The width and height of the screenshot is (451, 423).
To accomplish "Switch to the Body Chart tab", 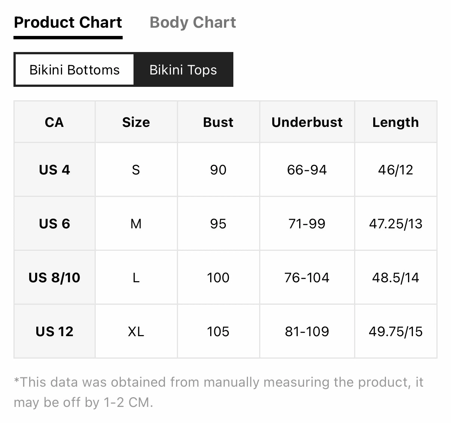I will tap(193, 23).
